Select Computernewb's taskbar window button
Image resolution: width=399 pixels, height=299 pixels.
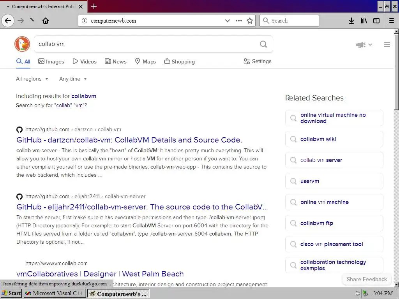(x=118, y=294)
